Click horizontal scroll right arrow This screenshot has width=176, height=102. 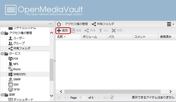click(x=170, y=91)
